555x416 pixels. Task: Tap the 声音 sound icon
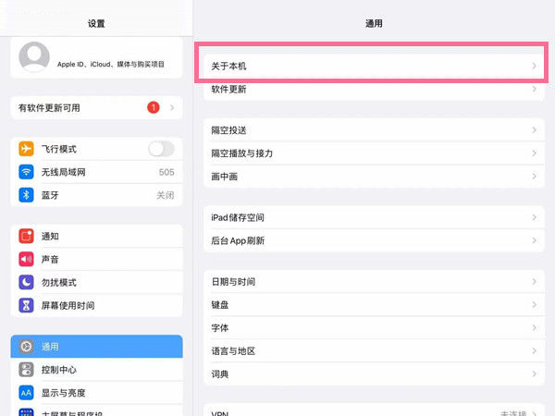pos(27,259)
